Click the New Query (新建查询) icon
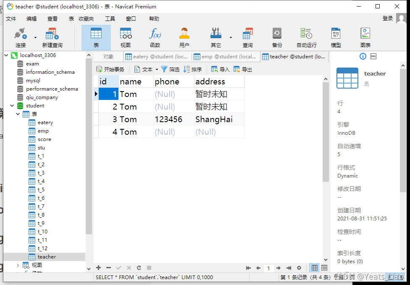 (52, 38)
